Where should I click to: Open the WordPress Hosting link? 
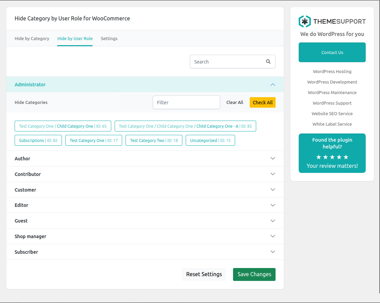pyautogui.click(x=332, y=71)
